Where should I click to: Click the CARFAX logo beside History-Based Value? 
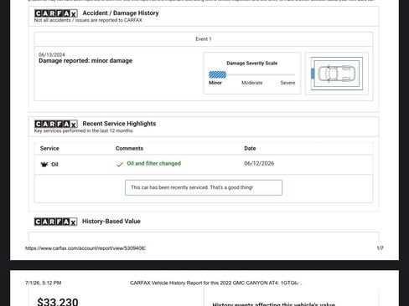pos(55,222)
